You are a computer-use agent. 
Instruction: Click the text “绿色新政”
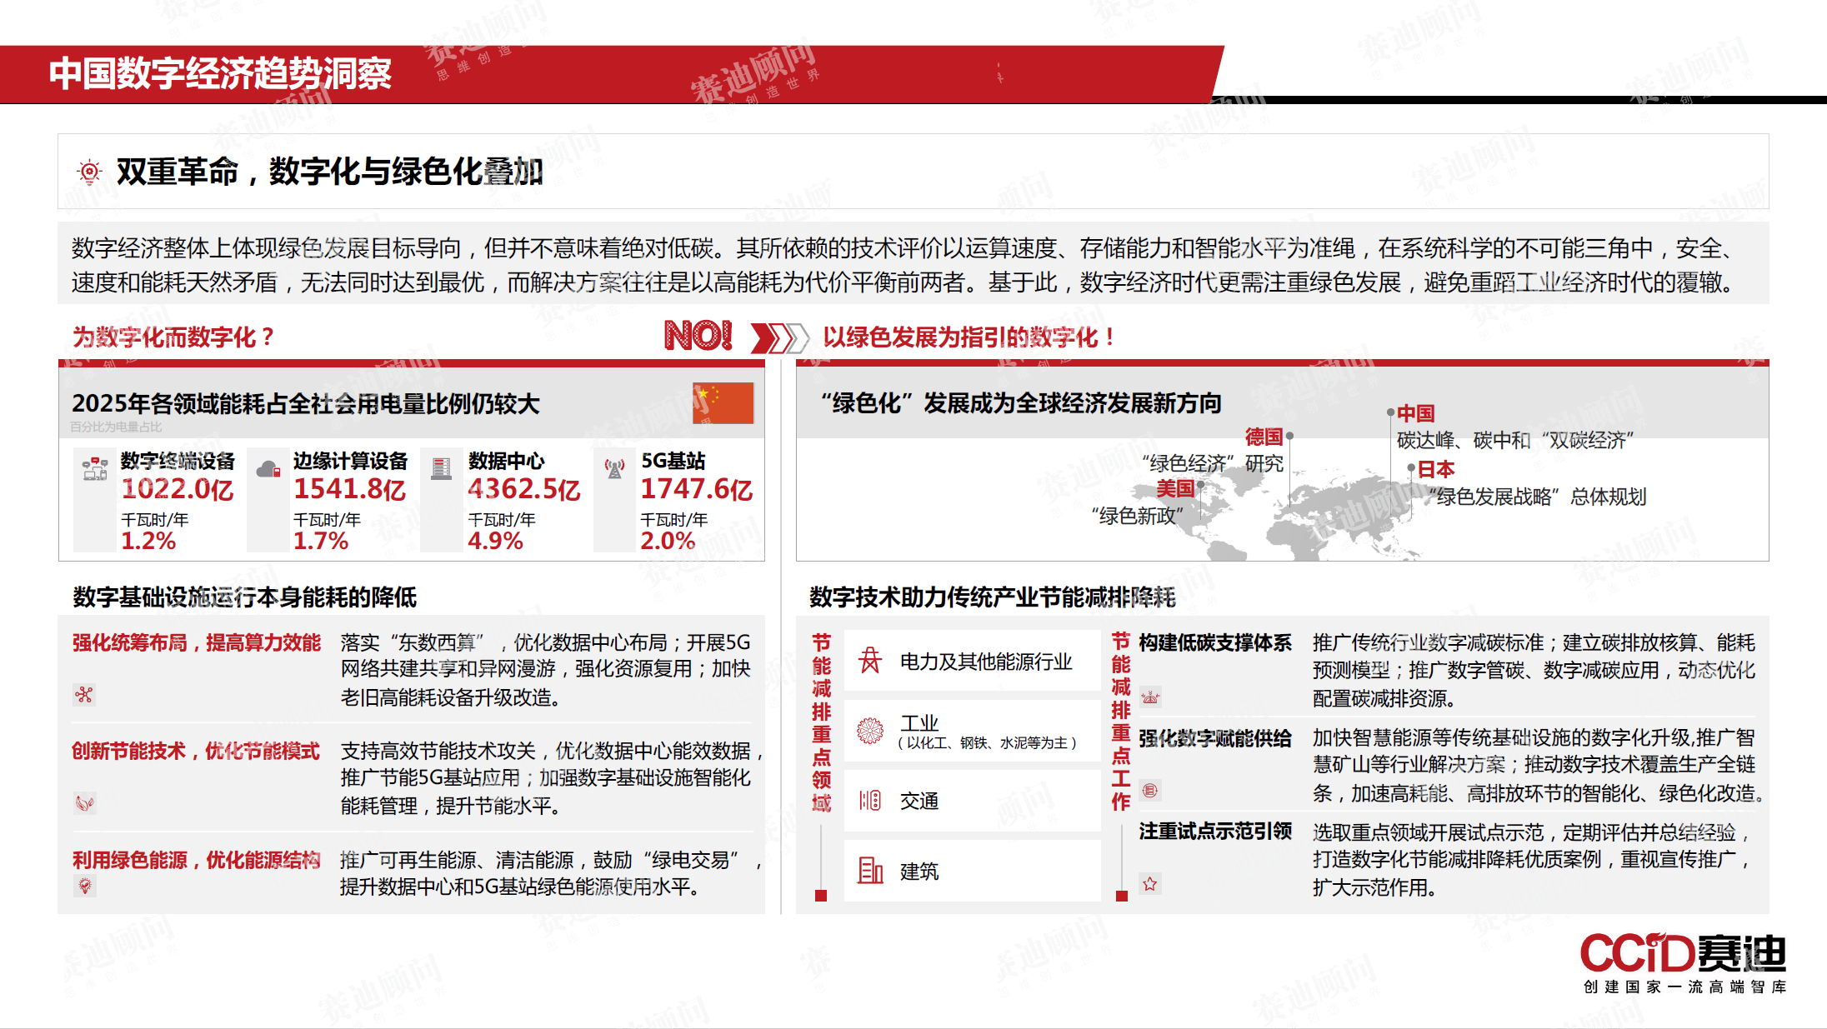(x=1137, y=517)
